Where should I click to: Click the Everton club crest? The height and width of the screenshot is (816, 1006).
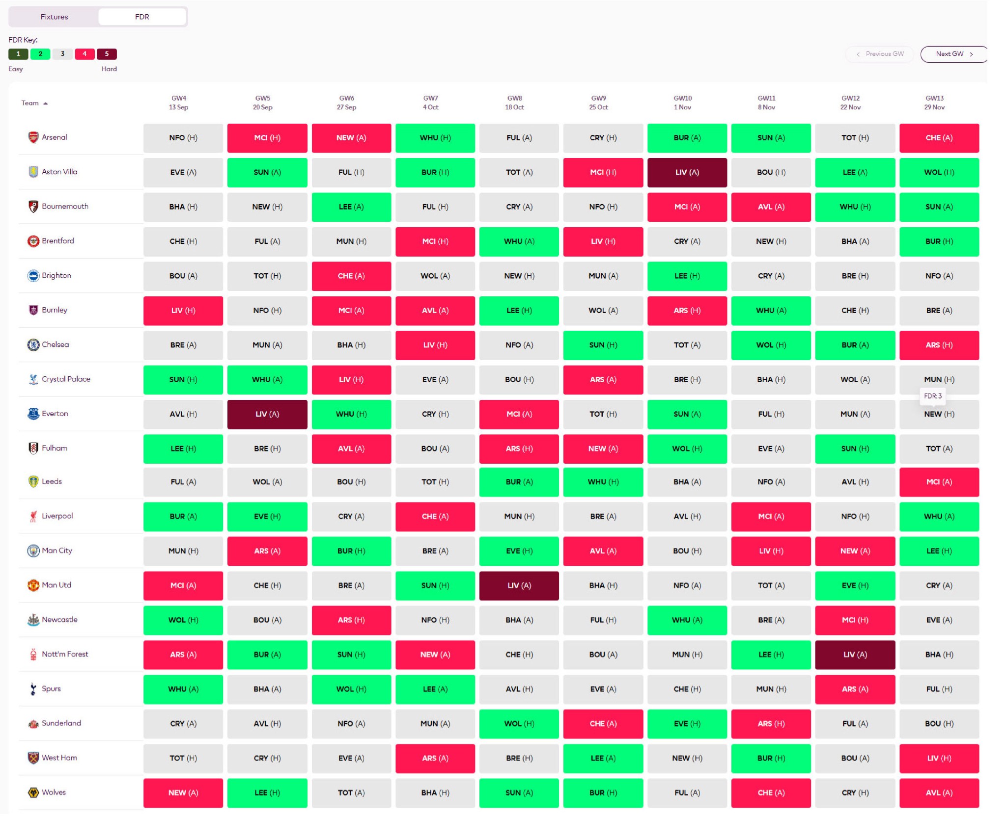point(33,414)
